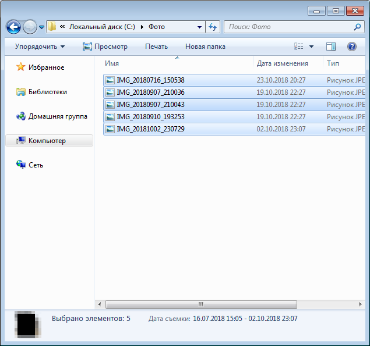The image size is (370, 346).
Task: Click the Дата съемки value in details pane
Action: [x=245, y=319]
